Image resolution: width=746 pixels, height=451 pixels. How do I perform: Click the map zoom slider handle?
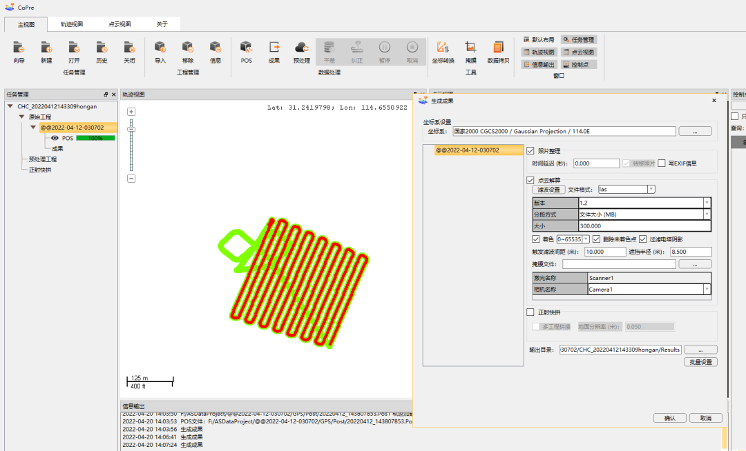click(x=131, y=129)
